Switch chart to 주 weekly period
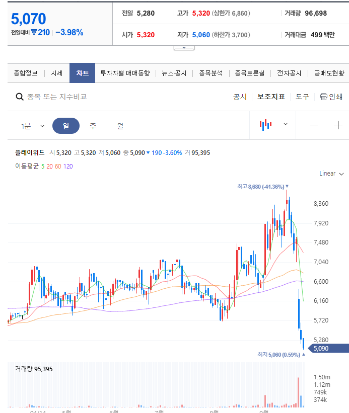 pyautogui.click(x=93, y=126)
